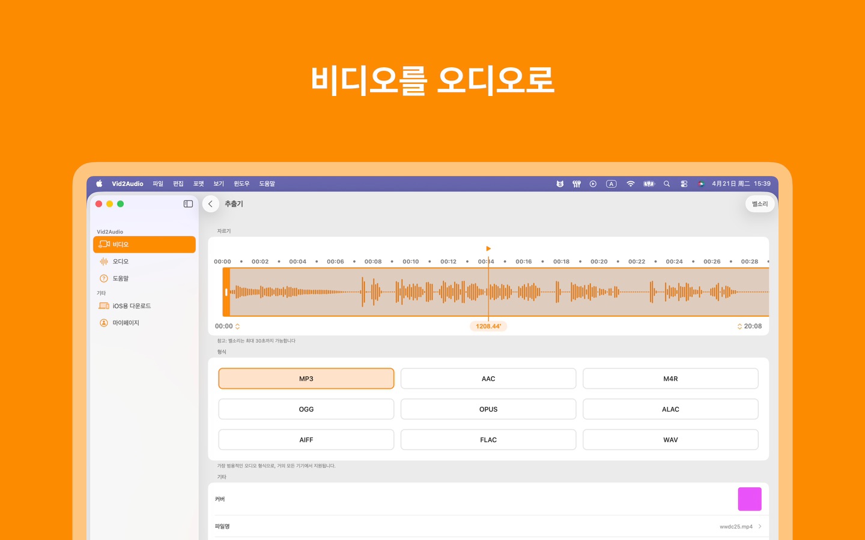The image size is (865, 540).
Task: Click the date and time 15:39
Action: tap(741, 184)
